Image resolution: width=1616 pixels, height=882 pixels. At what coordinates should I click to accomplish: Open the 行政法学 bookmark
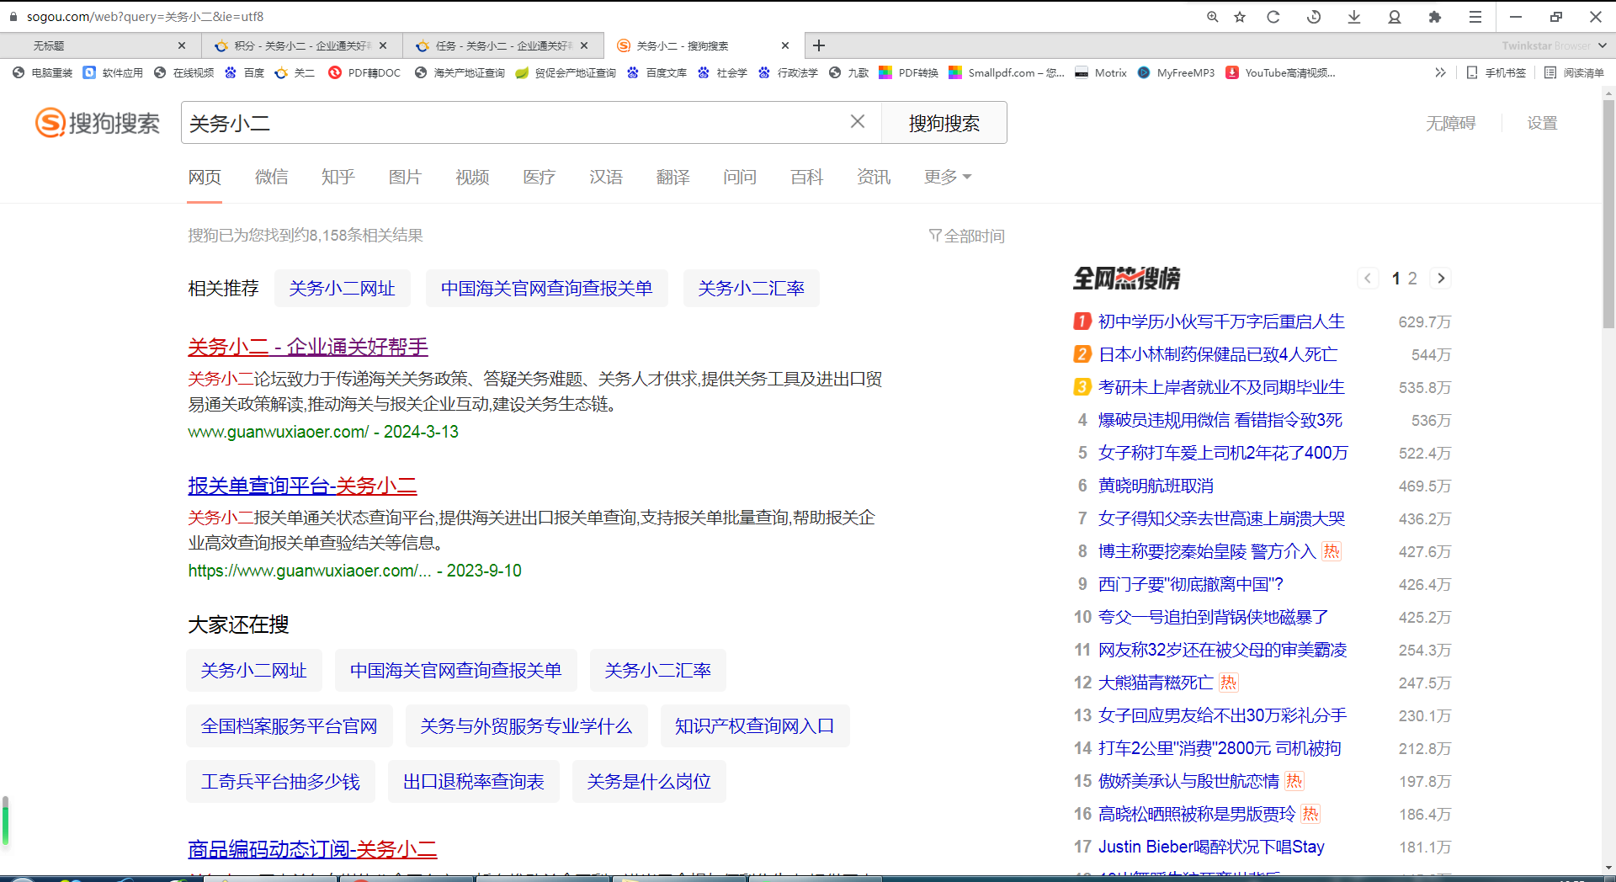click(x=788, y=72)
